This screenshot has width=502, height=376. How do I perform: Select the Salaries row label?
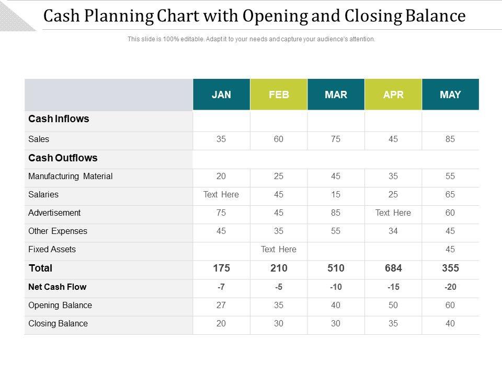tap(43, 195)
